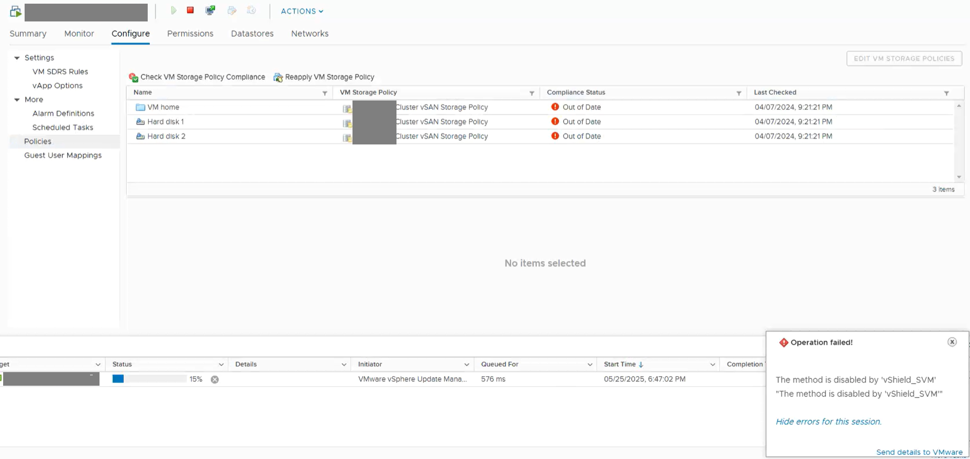Image resolution: width=970 pixels, height=459 pixels.
Task: Switch to the Monitor tab
Action: point(79,33)
